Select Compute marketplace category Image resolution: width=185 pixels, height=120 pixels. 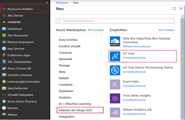[x=65, y=53]
